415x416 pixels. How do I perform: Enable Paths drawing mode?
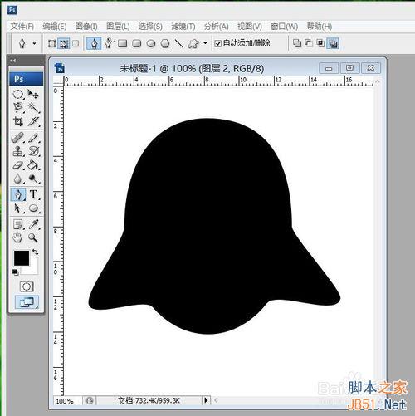64,43
